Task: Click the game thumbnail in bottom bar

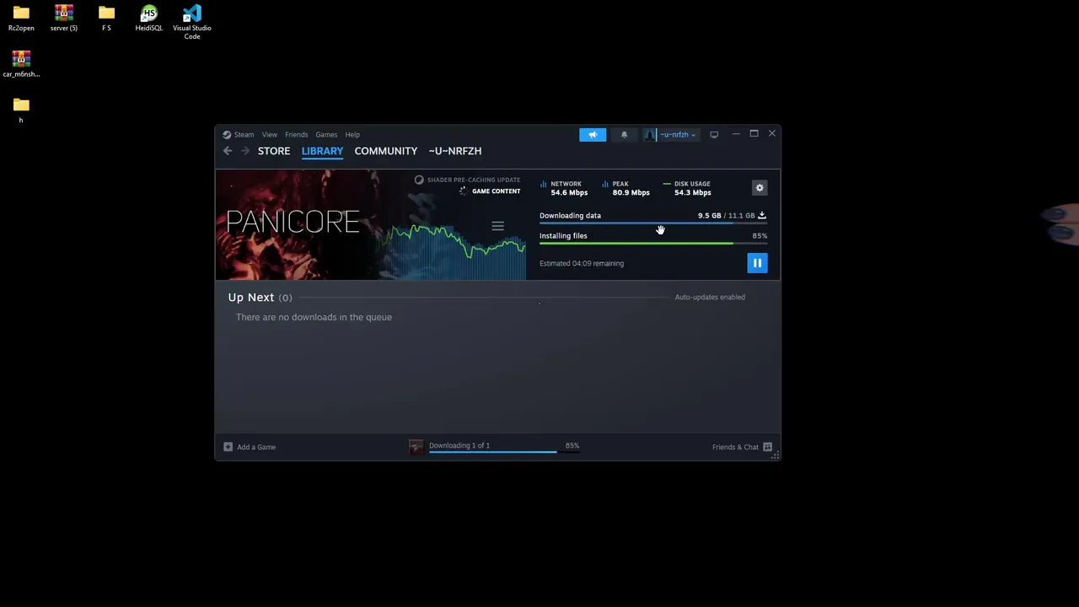Action: pyautogui.click(x=416, y=447)
